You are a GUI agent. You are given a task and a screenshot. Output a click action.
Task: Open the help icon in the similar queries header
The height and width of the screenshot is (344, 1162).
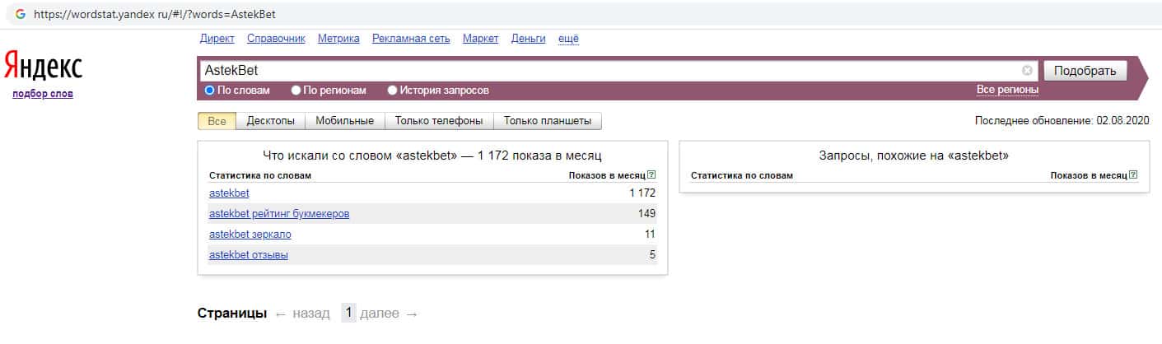coord(1133,175)
